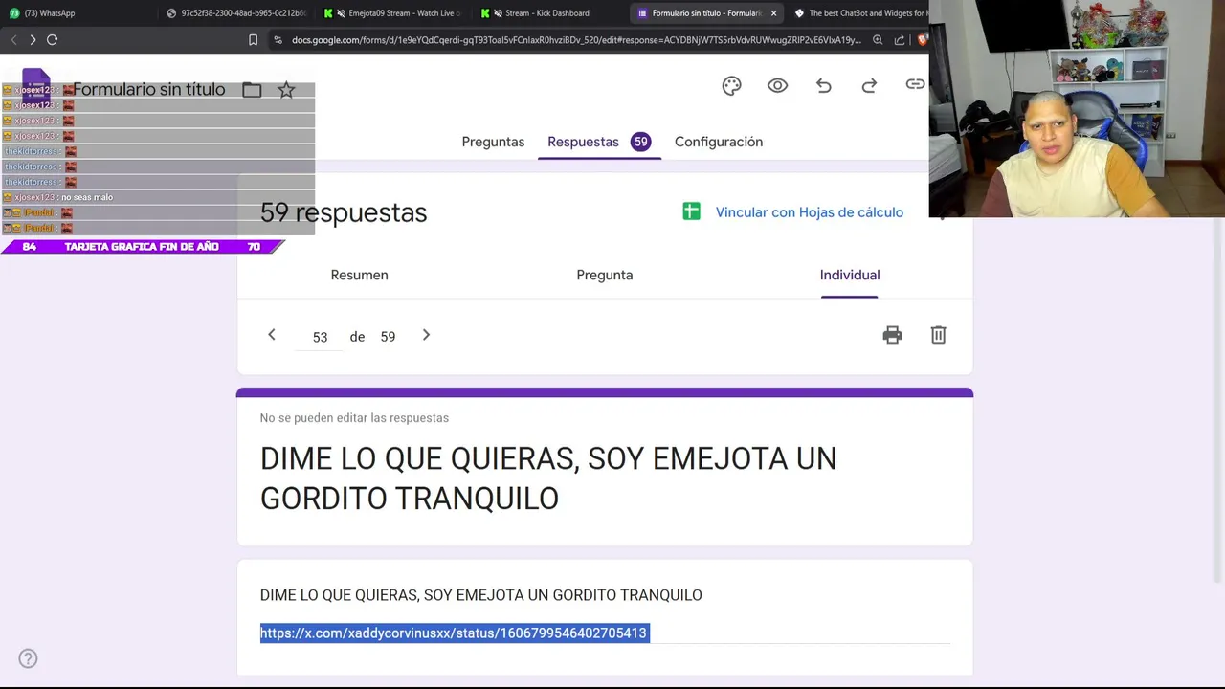The image size is (1225, 689).
Task: Switch to Respuestas tab
Action: pos(599,142)
